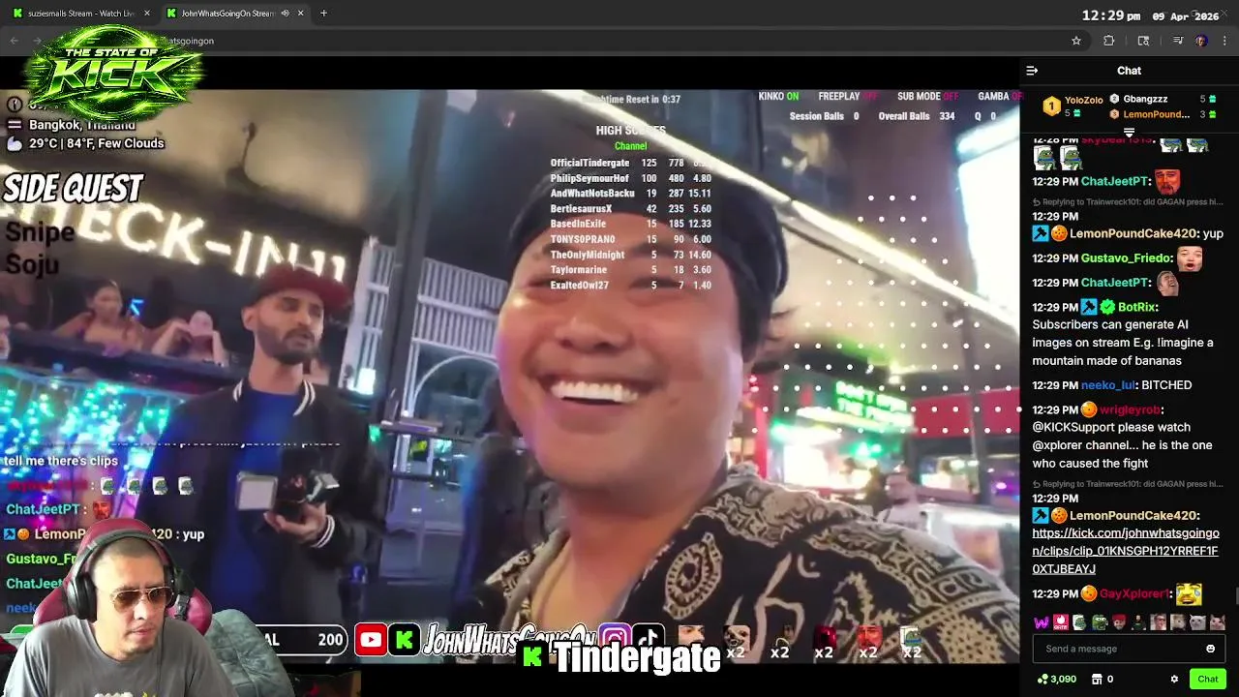
Task: Click the Instagram logo in stream overlay
Action: point(615,640)
